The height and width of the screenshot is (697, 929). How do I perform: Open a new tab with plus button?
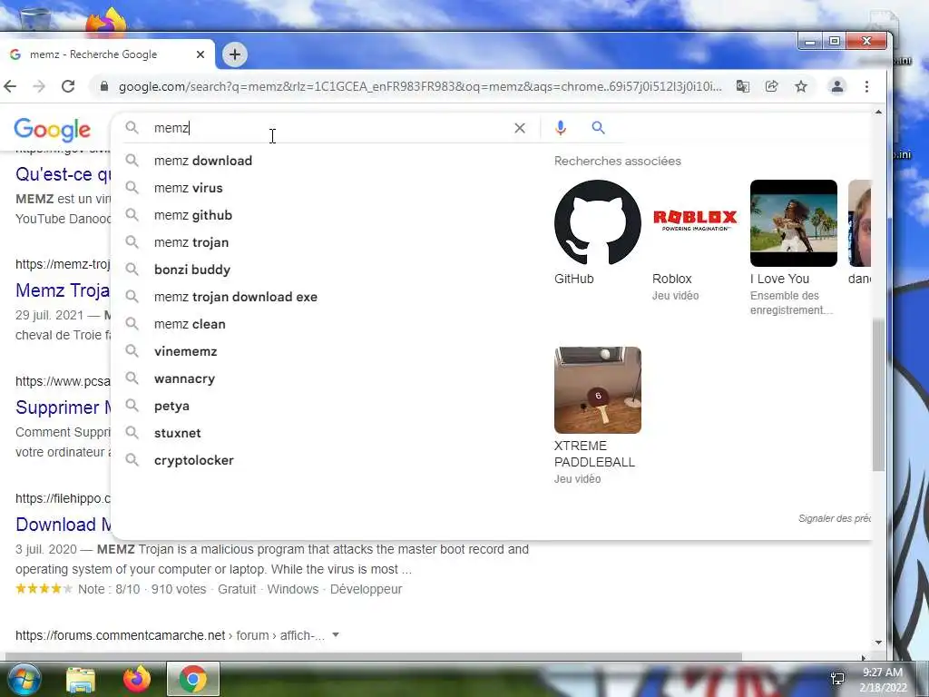point(235,54)
